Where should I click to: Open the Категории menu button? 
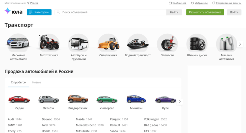pyautogui.click(x=39, y=12)
